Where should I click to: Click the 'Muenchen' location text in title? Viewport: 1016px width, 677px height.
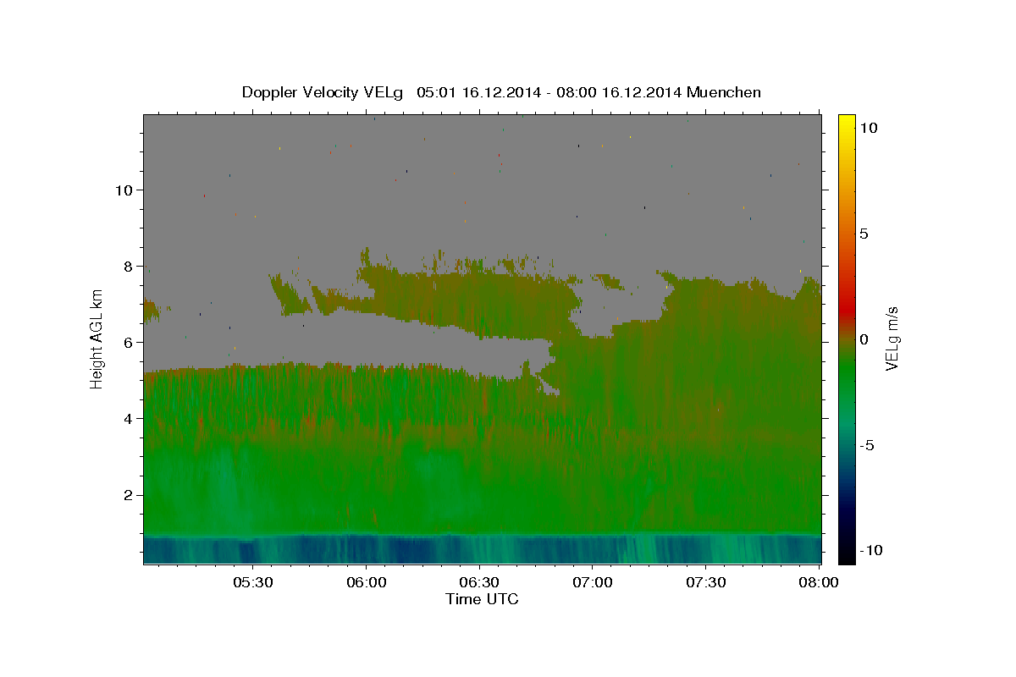(x=724, y=92)
